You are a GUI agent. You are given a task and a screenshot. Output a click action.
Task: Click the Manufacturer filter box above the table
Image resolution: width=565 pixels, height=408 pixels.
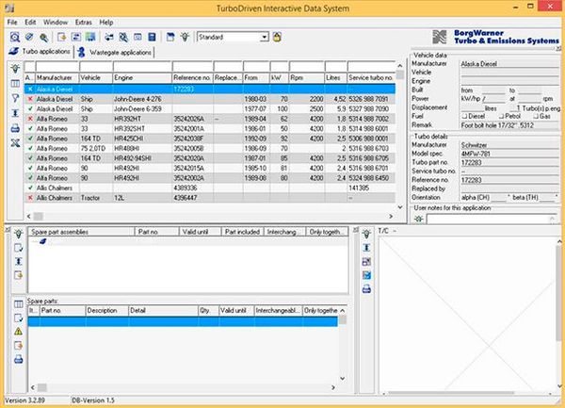click(56, 66)
